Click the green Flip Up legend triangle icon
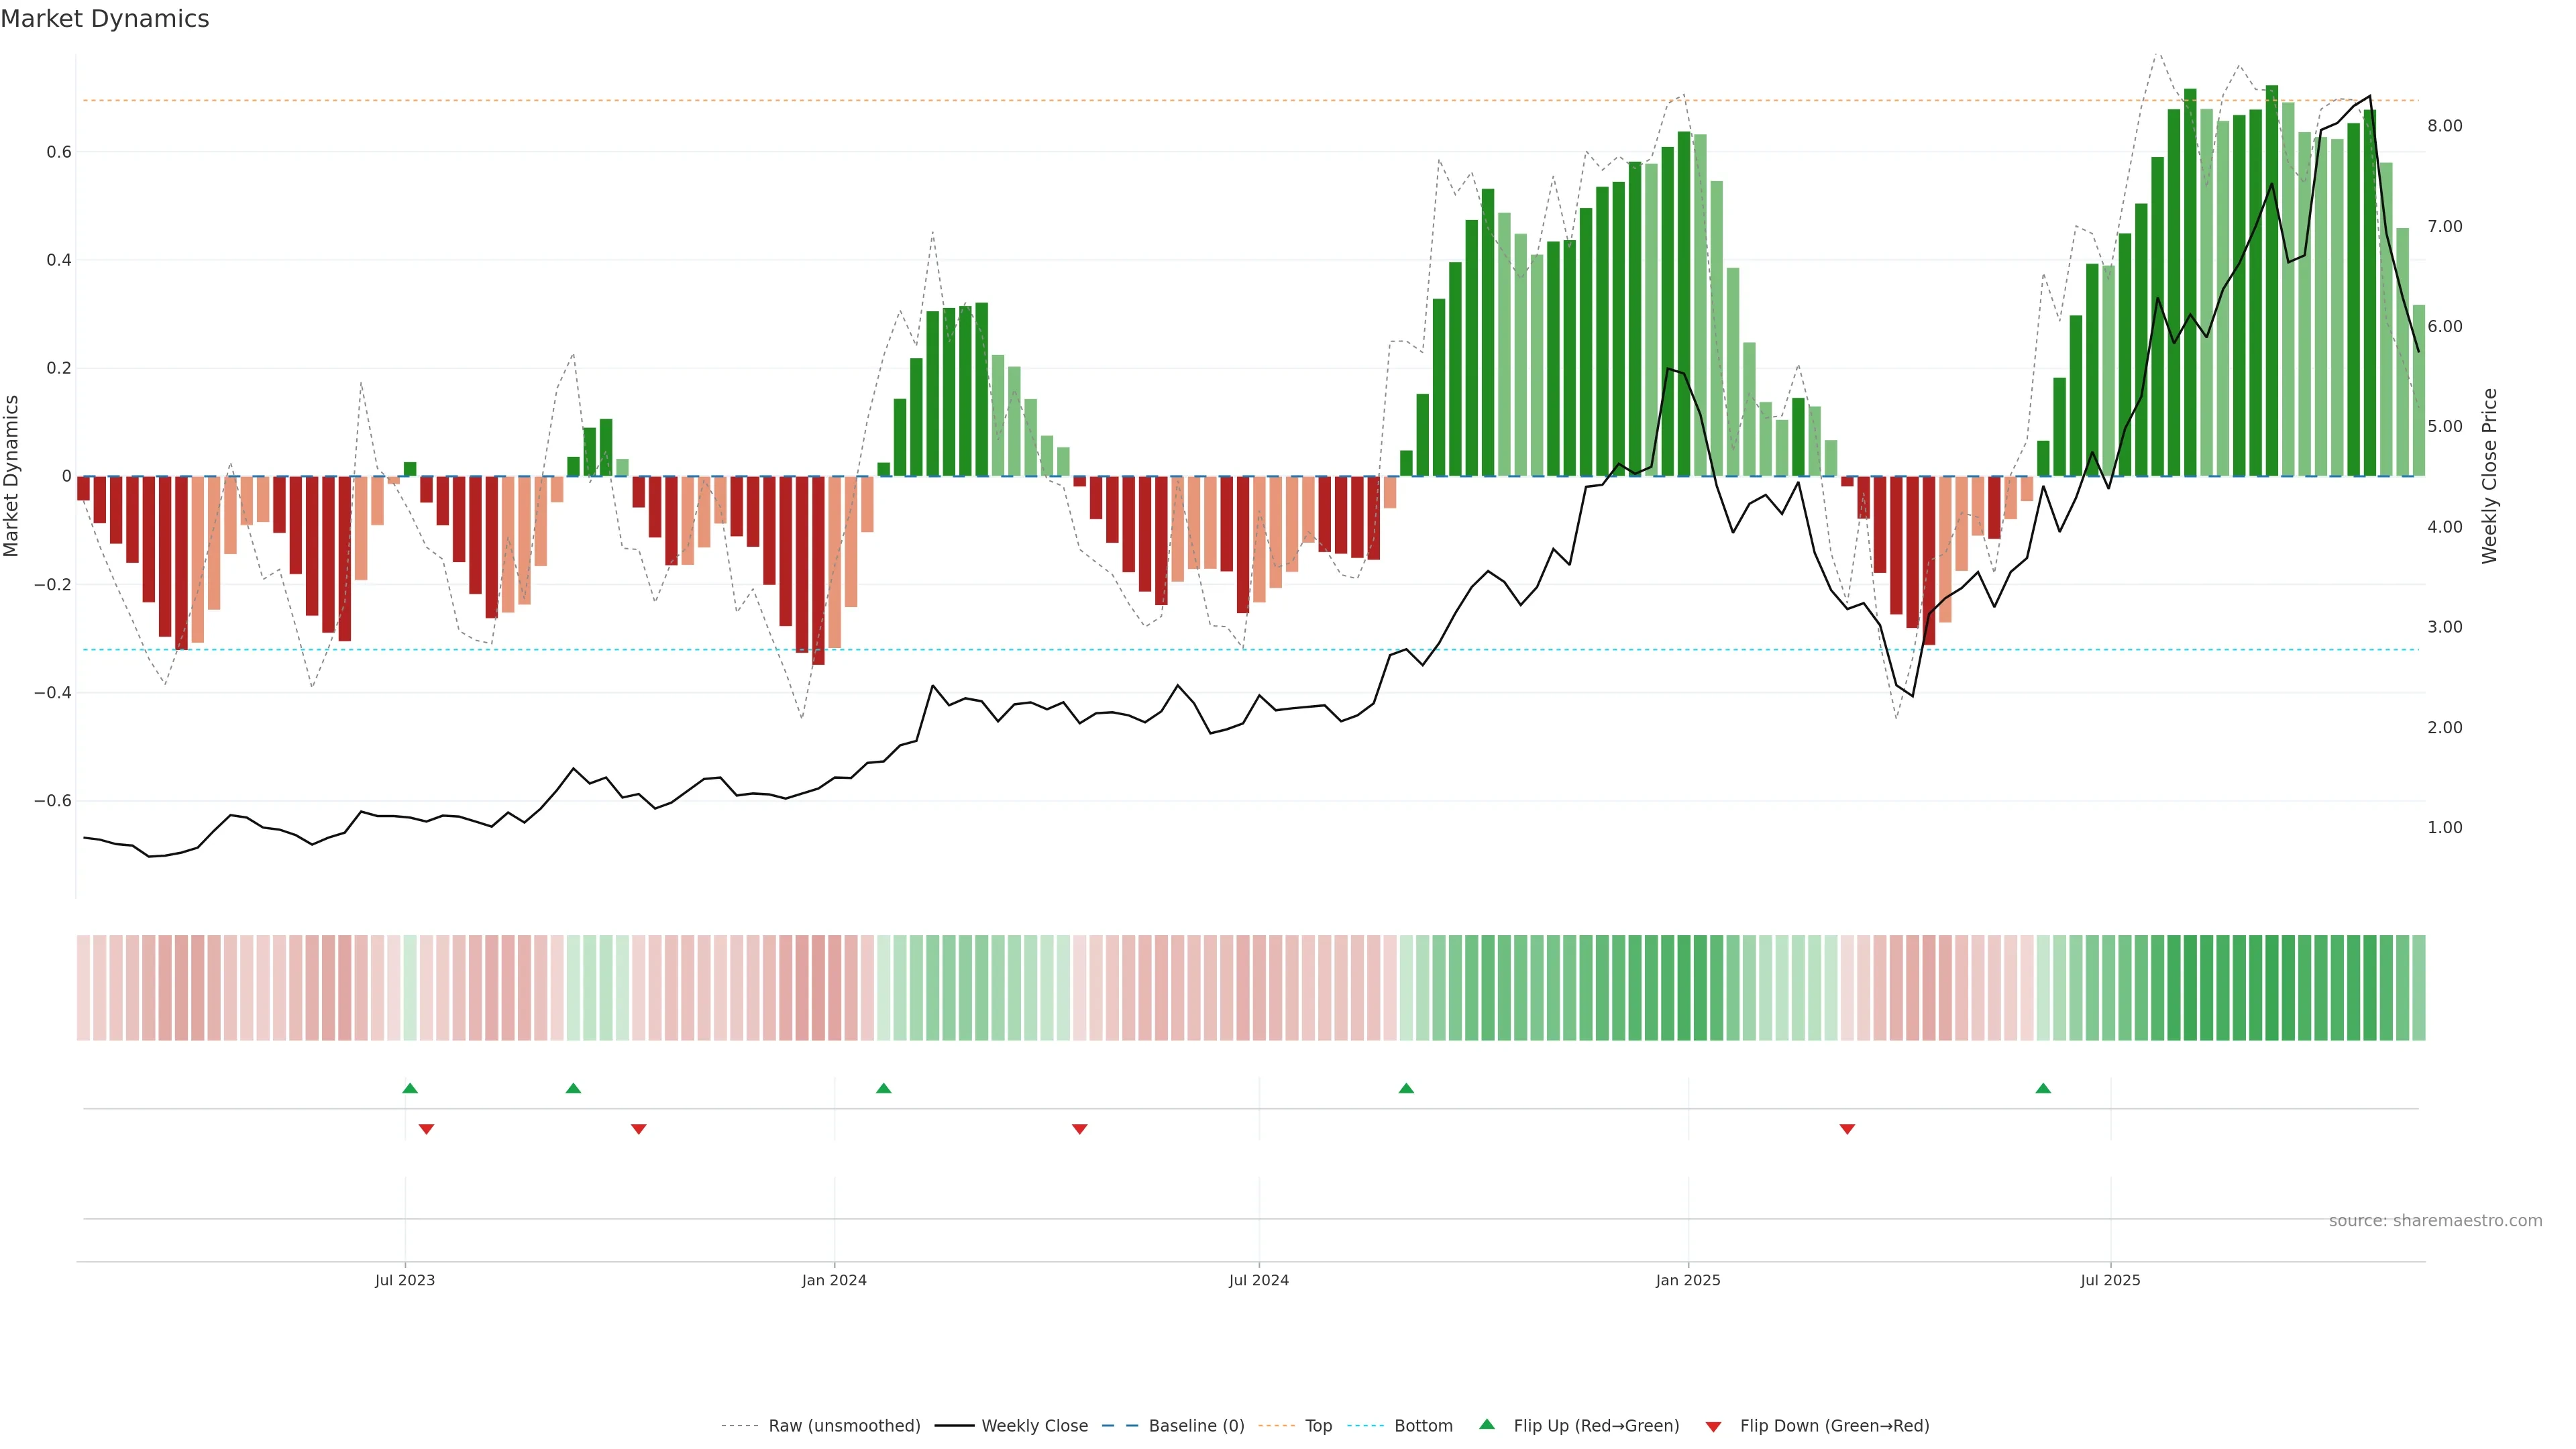The height and width of the screenshot is (1449, 2576). coord(1487,1424)
